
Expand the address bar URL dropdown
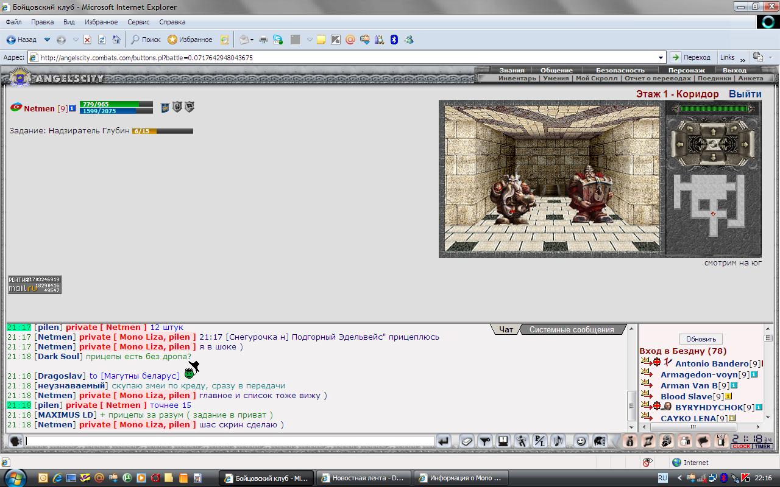(661, 57)
